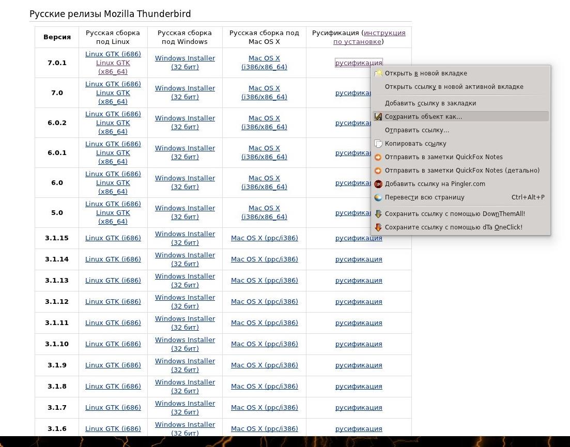
Task: Download Windows Installer for version 7.0.1
Action: tap(184, 63)
